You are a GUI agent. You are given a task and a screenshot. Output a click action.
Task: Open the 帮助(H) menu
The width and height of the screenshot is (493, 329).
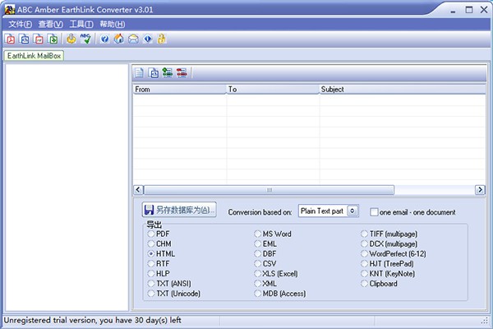tap(113, 24)
